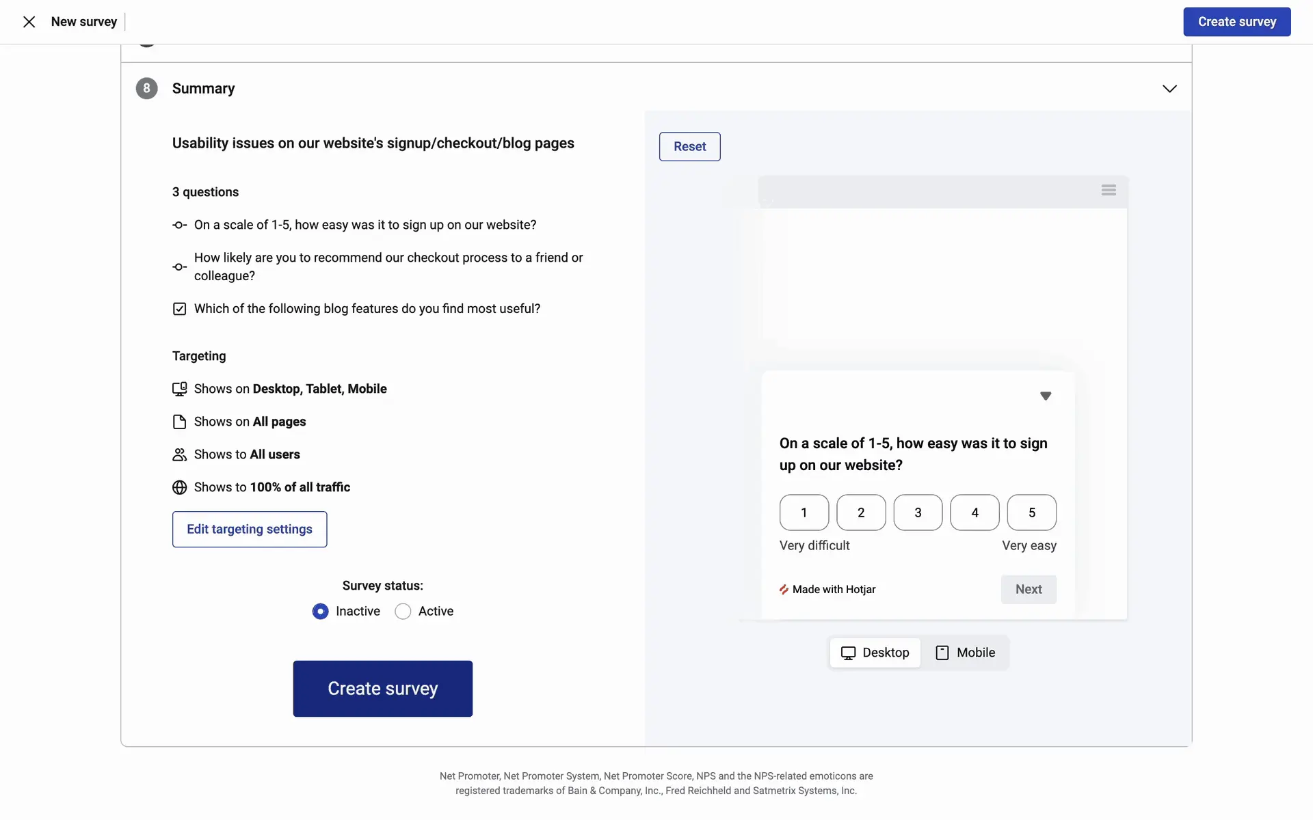
Task: Switch preview to Mobile view
Action: pos(965,653)
